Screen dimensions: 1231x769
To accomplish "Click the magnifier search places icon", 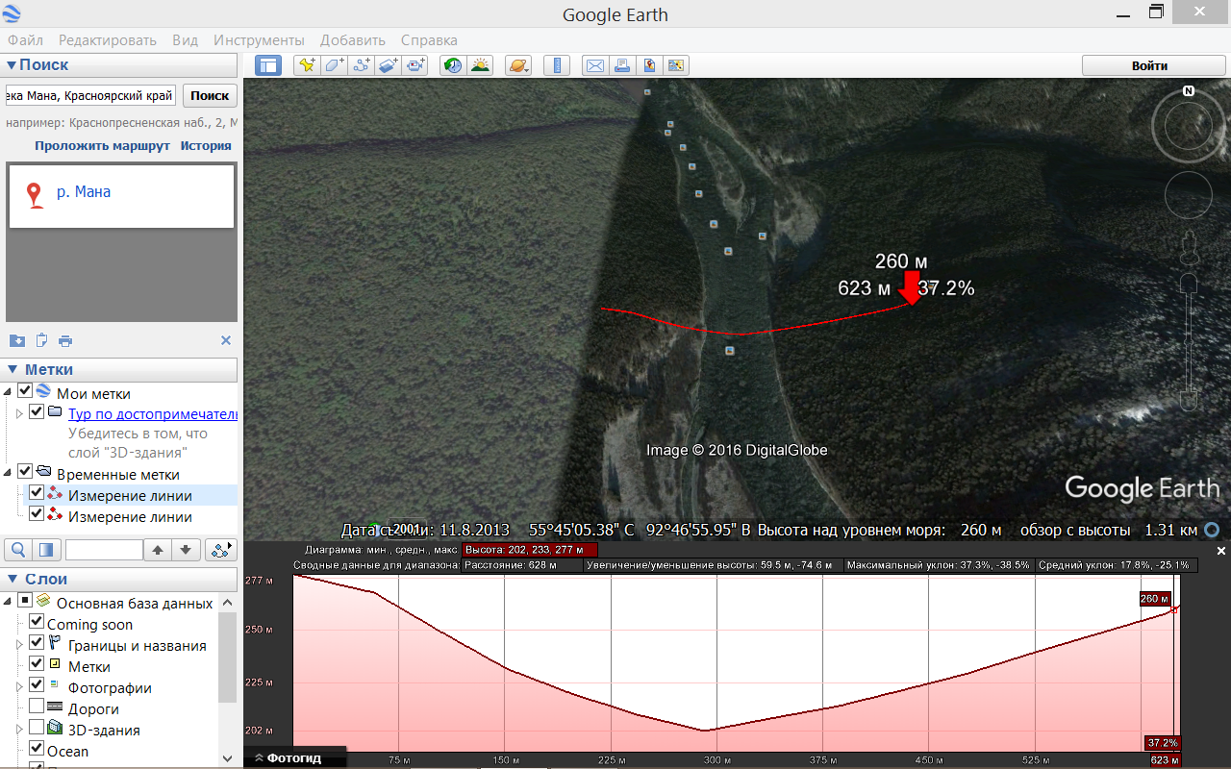I will pyautogui.click(x=18, y=550).
